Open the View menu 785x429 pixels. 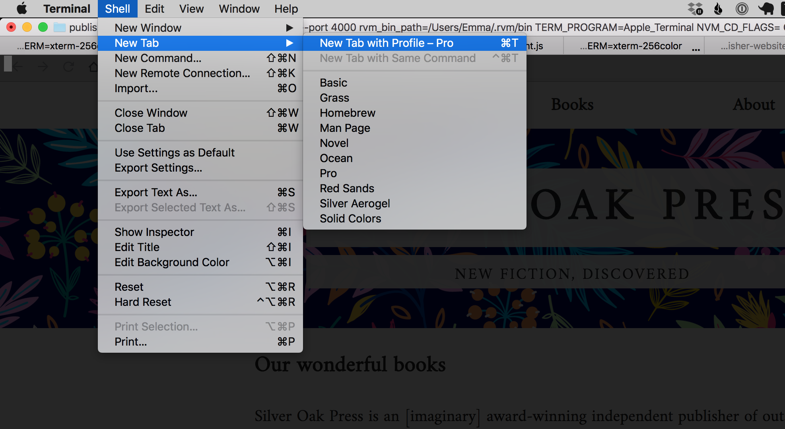(x=191, y=8)
